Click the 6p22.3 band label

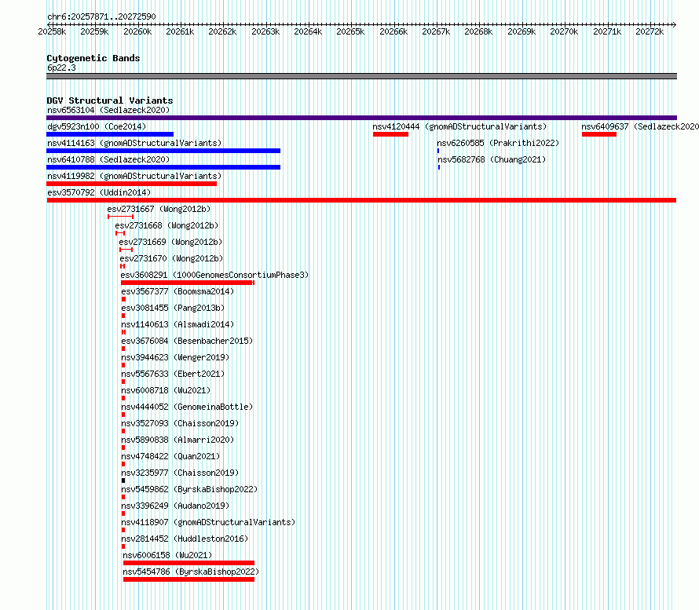[x=61, y=68]
